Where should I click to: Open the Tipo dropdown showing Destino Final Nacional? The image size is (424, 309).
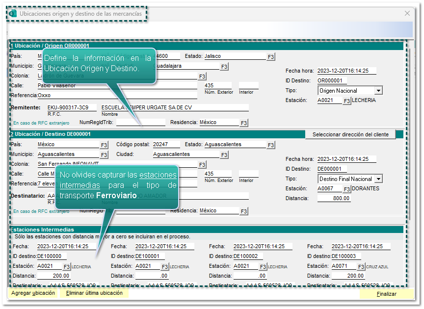tap(377, 179)
